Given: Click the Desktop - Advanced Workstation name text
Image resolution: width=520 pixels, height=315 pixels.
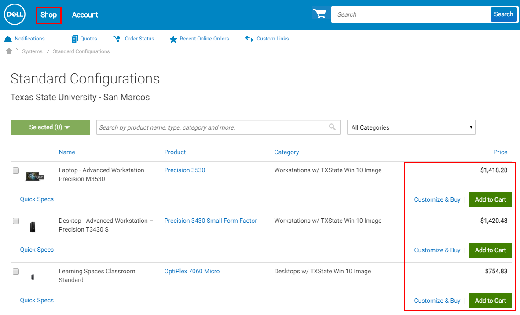Looking at the screenshot, I should coord(106,225).
